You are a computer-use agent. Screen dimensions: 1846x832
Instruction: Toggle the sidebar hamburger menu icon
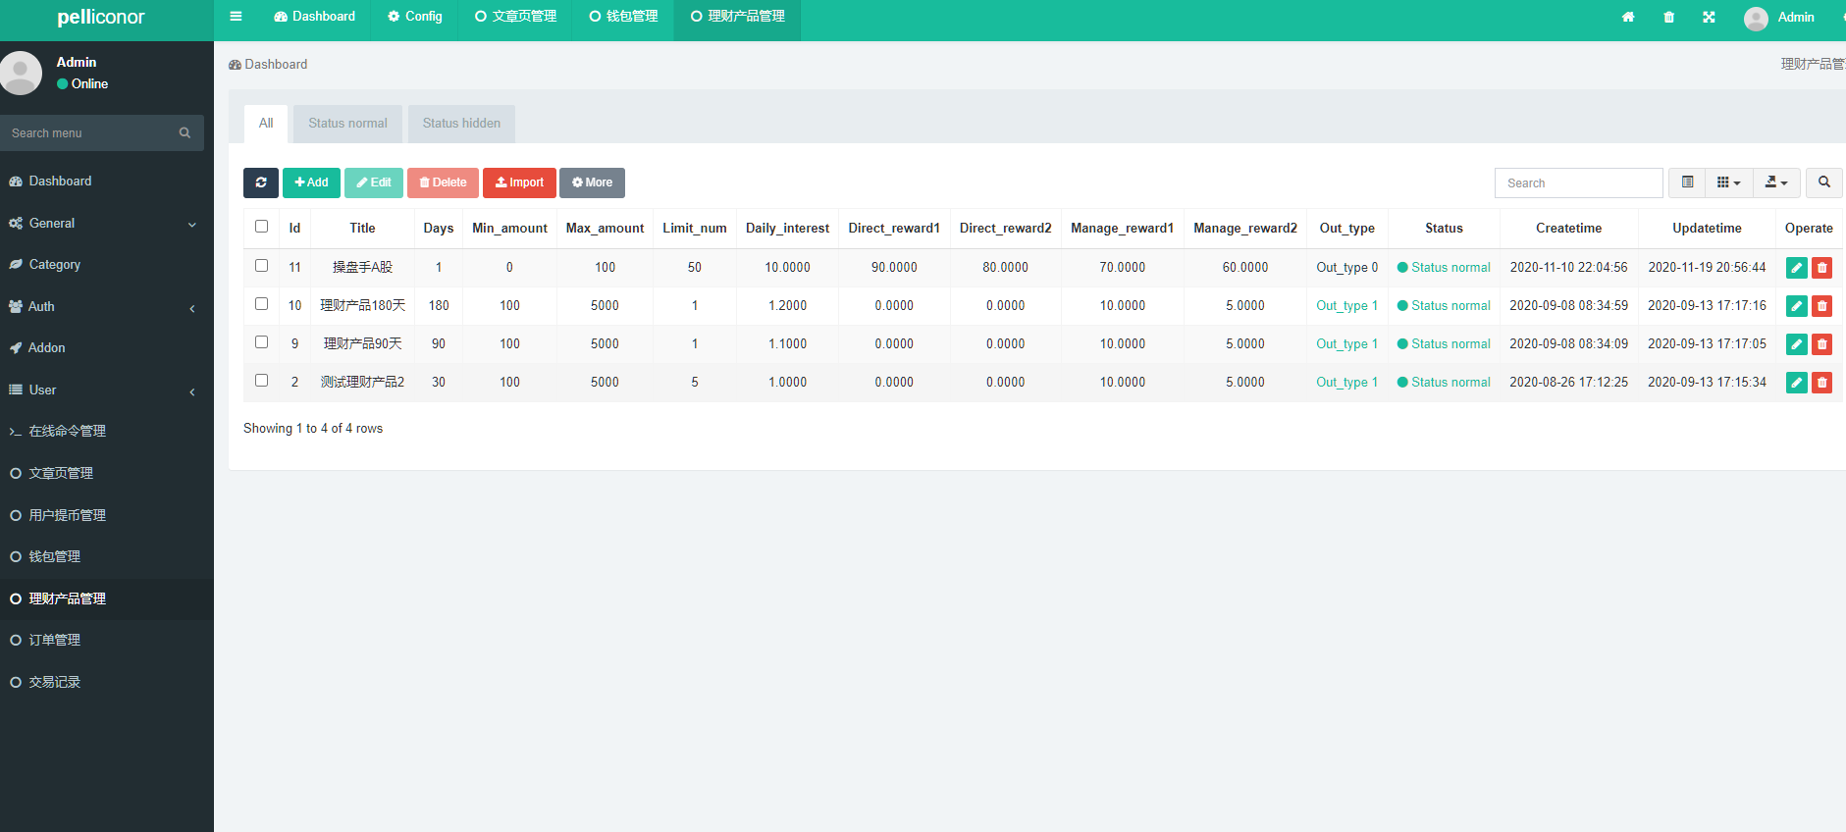tap(236, 17)
